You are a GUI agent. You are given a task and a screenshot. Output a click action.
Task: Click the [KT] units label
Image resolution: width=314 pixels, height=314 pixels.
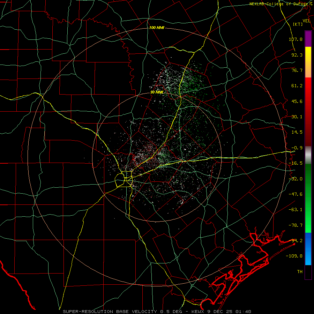coord(298,24)
